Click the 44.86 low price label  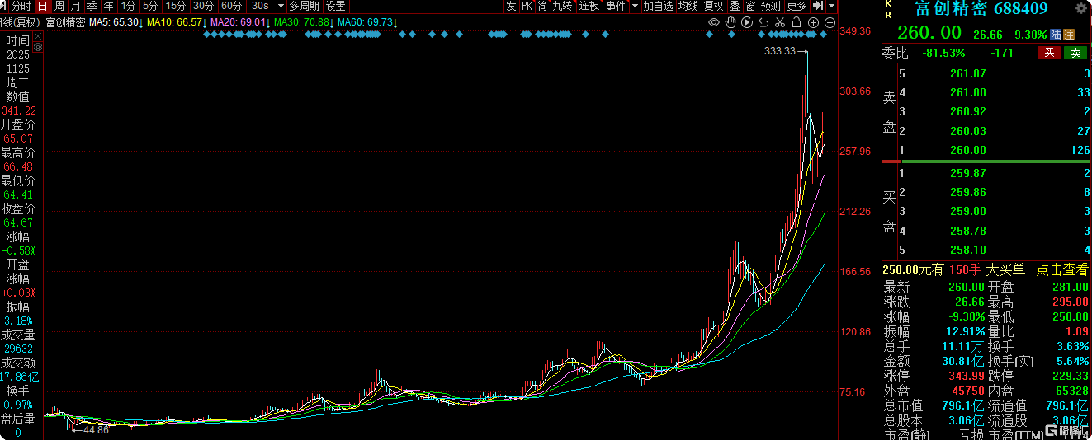(96, 430)
